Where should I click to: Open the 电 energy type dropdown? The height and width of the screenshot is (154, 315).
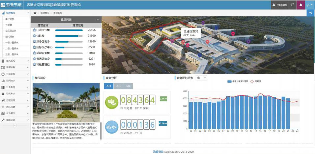tap(201, 78)
